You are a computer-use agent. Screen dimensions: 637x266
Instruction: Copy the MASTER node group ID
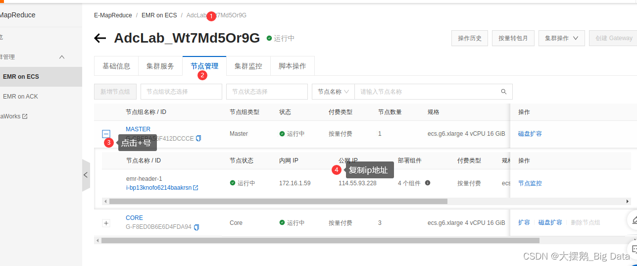[198, 138]
